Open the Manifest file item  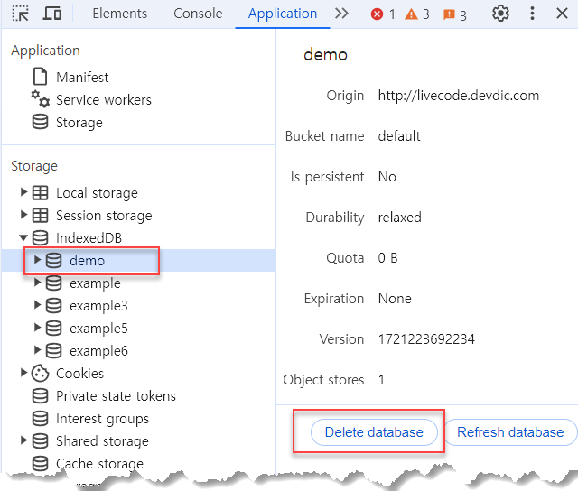point(81,78)
